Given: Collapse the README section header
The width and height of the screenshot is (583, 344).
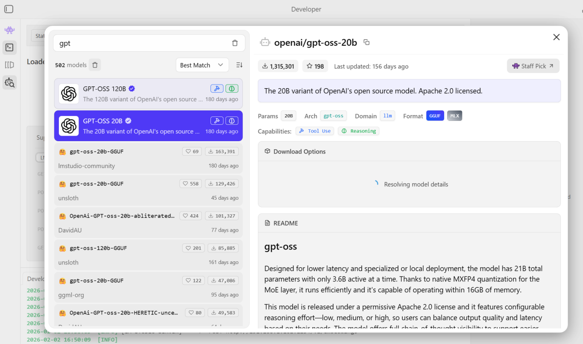Looking at the screenshot, I should (285, 223).
